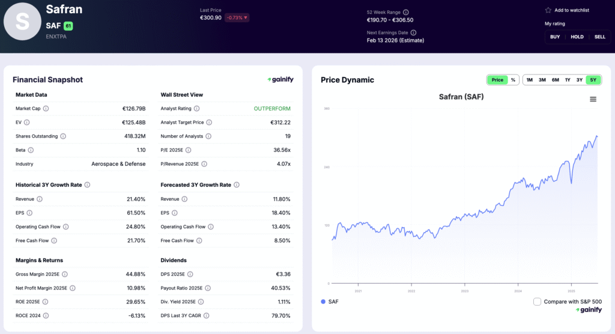Click the star icon beside Add to watchlist
The height and width of the screenshot is (334, 615).
click(548, 10)
